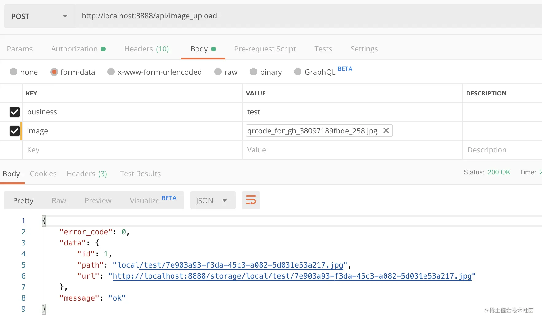The width and height of the screenshot is (542, 322).
Task: Switch response view to Preview
Action: click(98, 200)
